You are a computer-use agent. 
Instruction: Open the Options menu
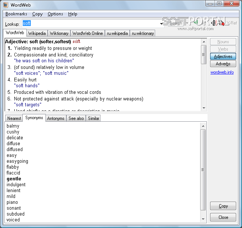point(55,14)
